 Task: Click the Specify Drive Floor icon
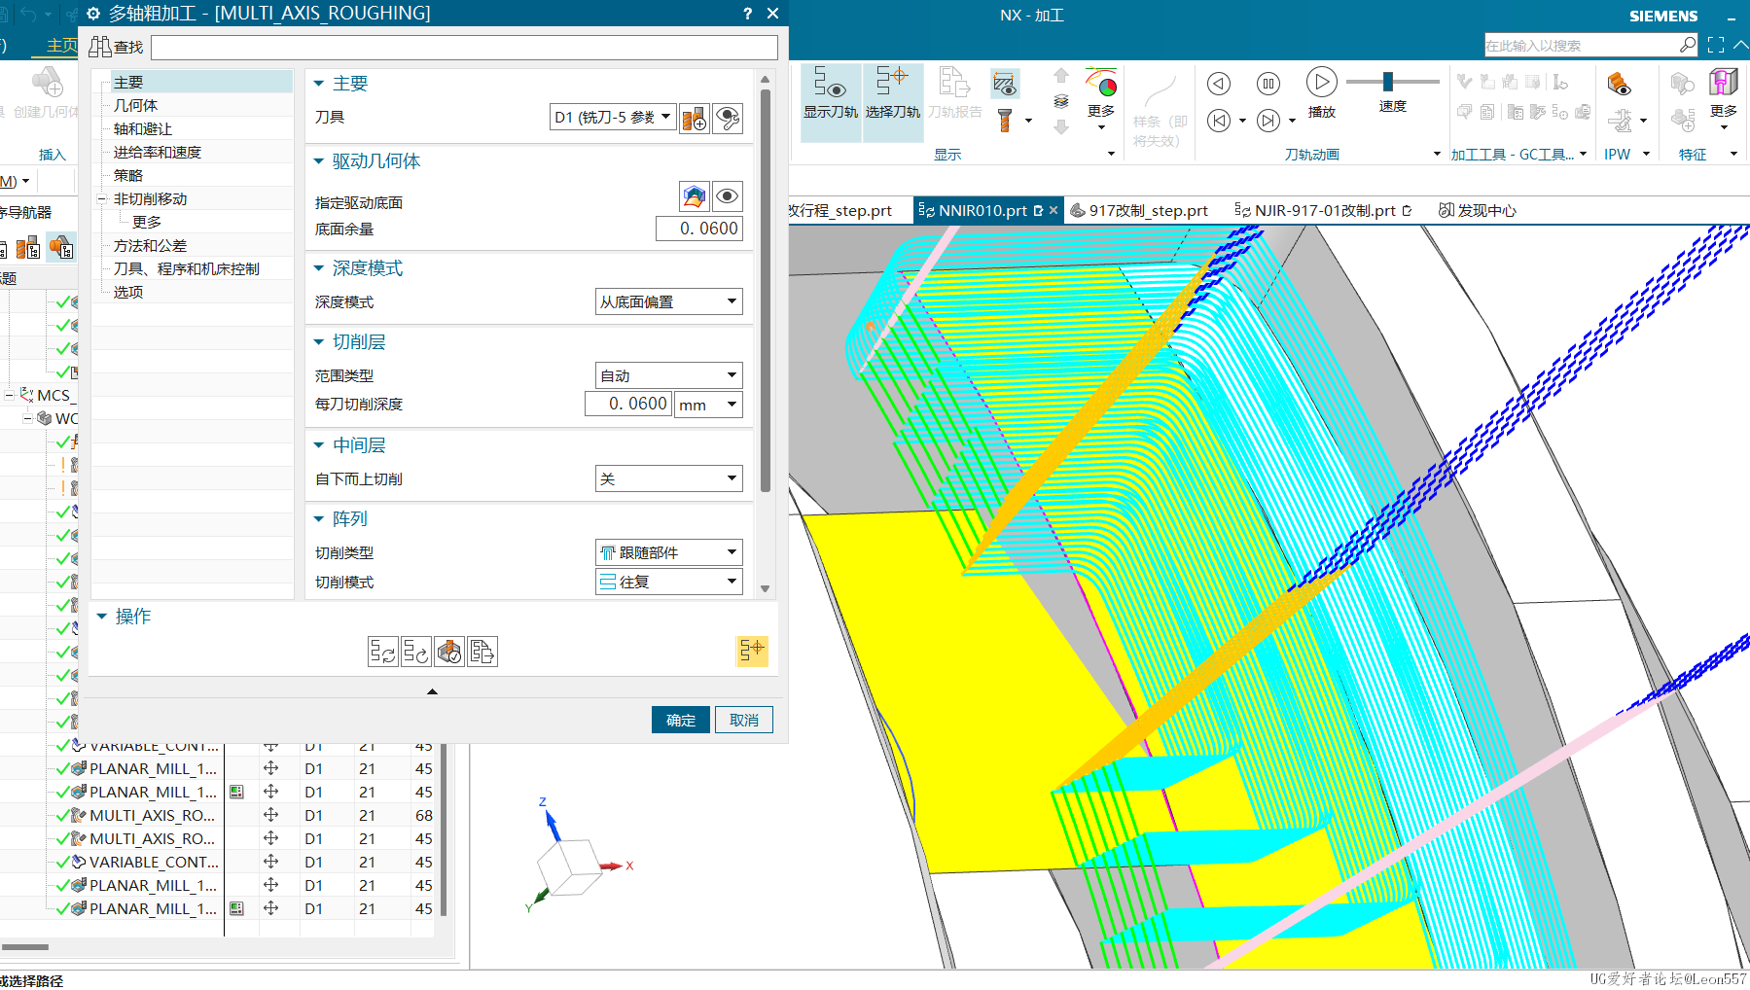(695, 196)
